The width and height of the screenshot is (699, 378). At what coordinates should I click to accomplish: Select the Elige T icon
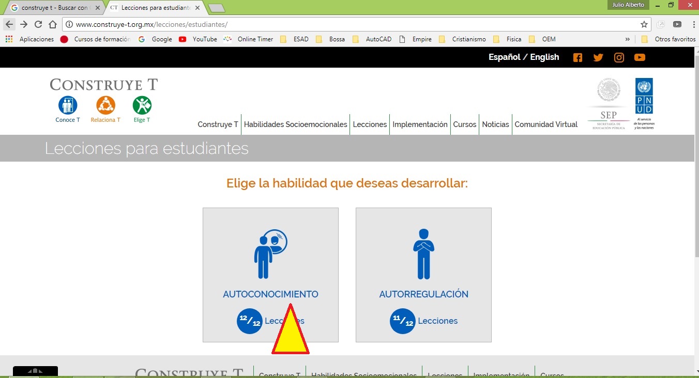[141, 105]
